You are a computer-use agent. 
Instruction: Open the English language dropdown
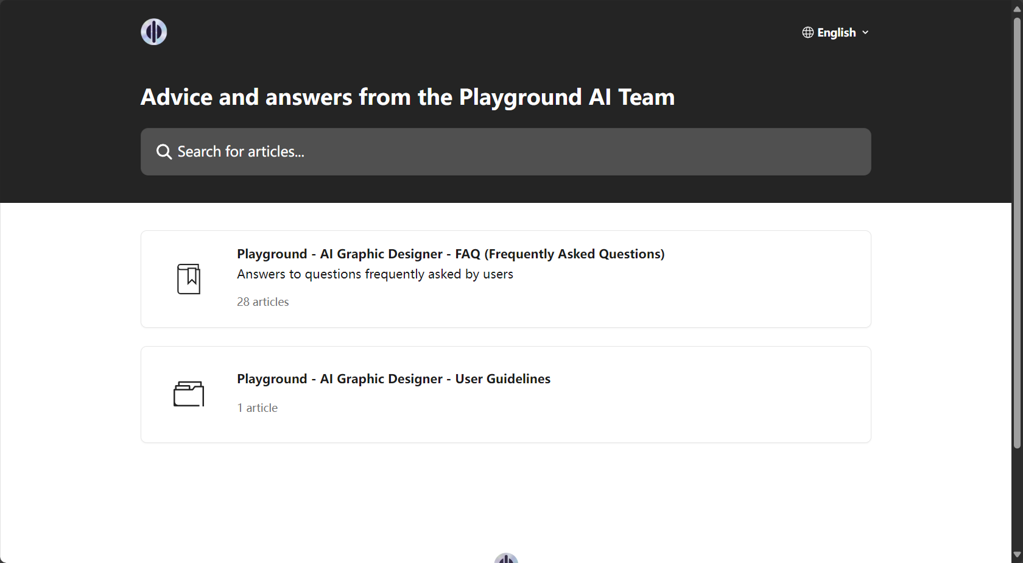point(835,32)
